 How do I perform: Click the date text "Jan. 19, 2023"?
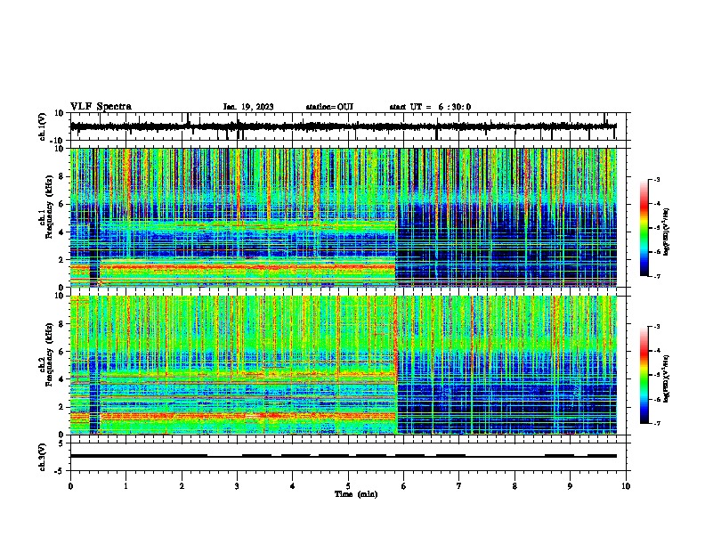coord(248,107)
